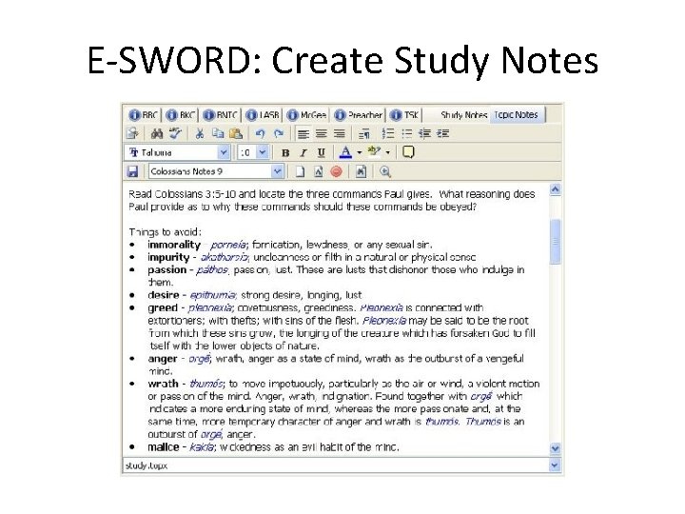685x514 pixels.
Task: Copy selection using the copy icon
Action: click(x=218, y=133)
